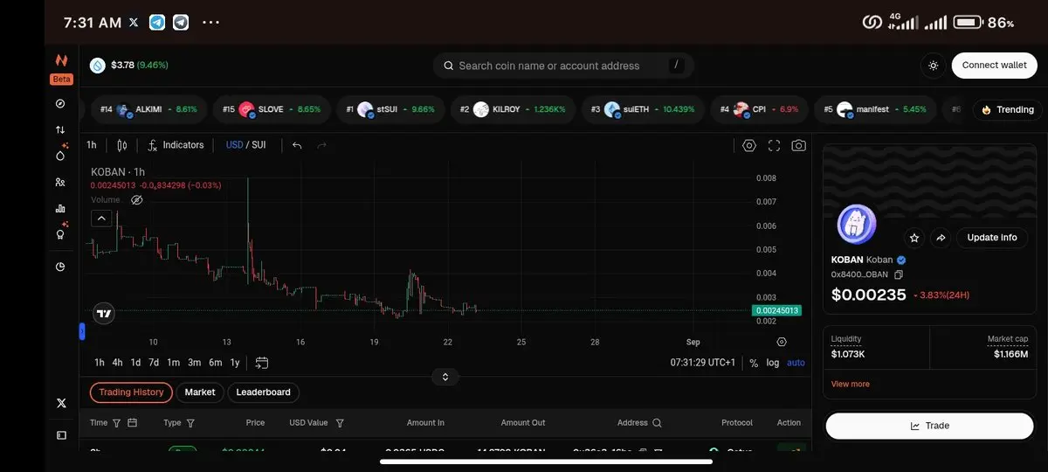Toggle the sidebar panel layout icon
This screenshot has width=1048, height=472.
[61, 434]
